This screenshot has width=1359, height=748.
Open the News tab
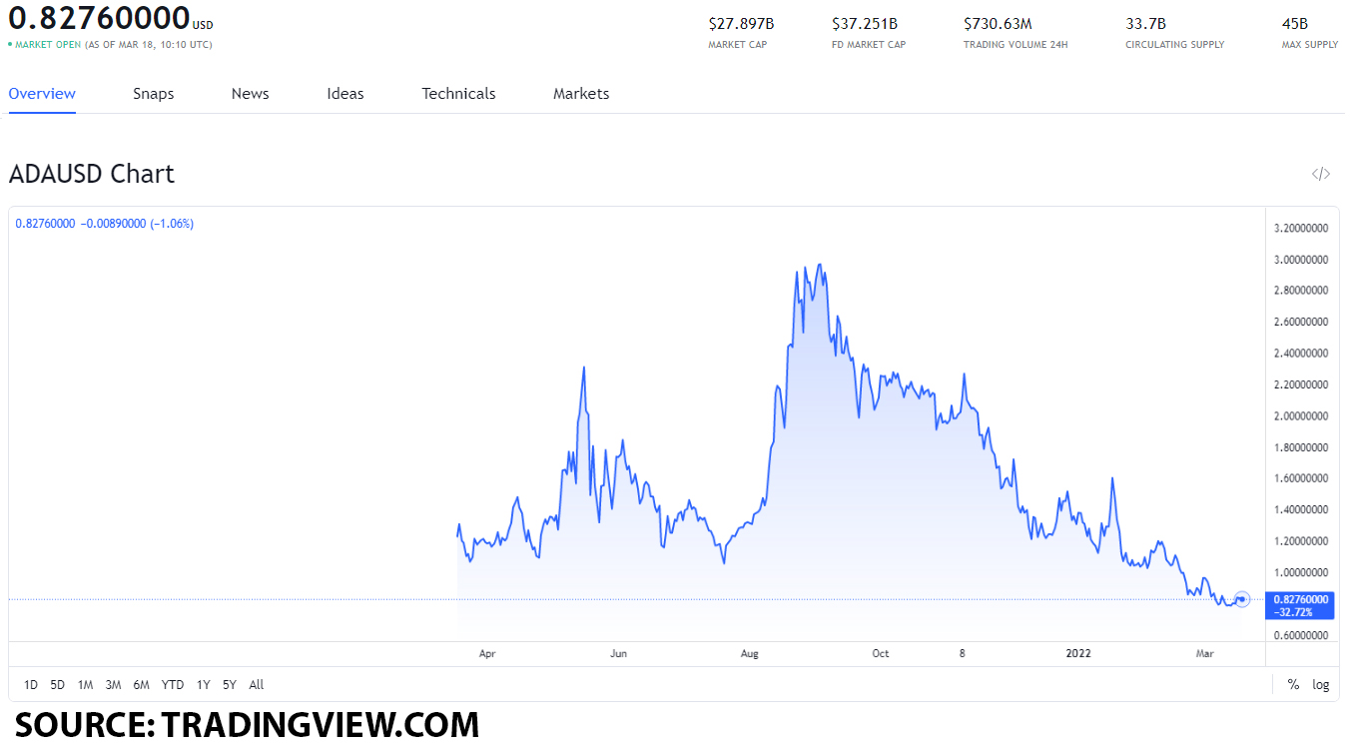[x=251, y=93]
